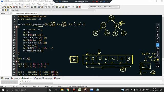
Task: Open the Replace tool in the toolbar
Action: tap(35, 7)
